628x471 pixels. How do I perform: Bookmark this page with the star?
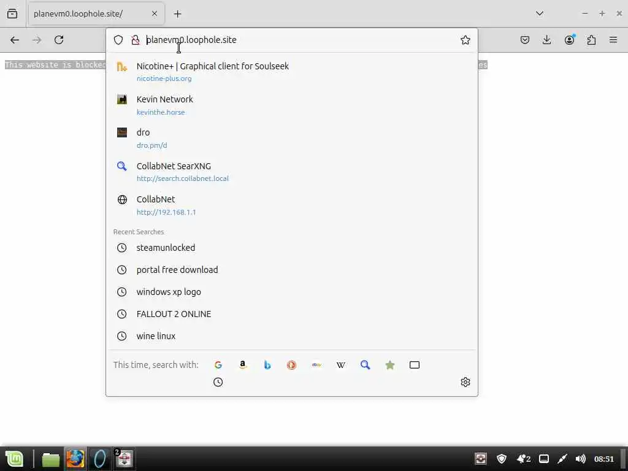(x=465, y=40)
